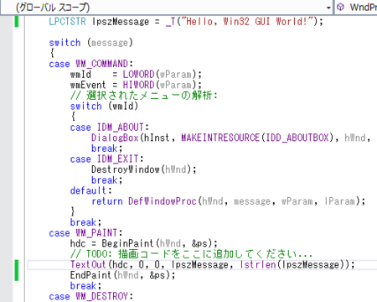The width and height of the screenshot is (377, 302).
Task: Click WM_COMMAND case label
Action: point(101,64)
